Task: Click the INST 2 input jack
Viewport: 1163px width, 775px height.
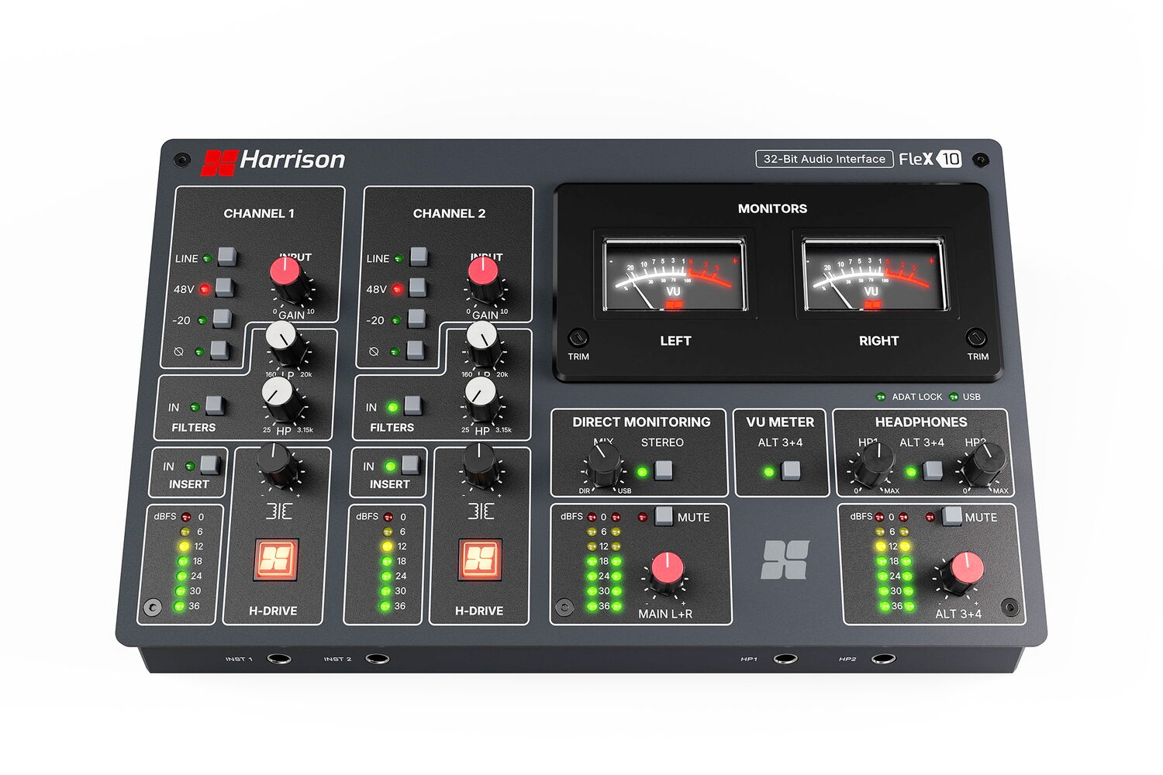Action: coord(378,659)
